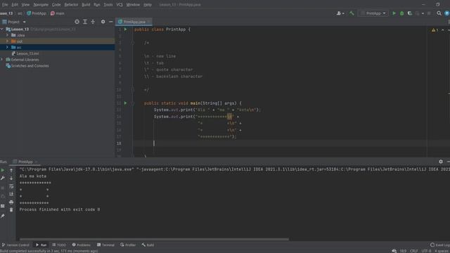
Task: Open the Run menu
Action: pyautogui.click(x=97, y=5)
